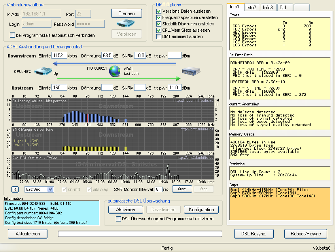Click the SNR-Monitor Interval input field
Screen dimensions: 335x252
pos(159,189)
